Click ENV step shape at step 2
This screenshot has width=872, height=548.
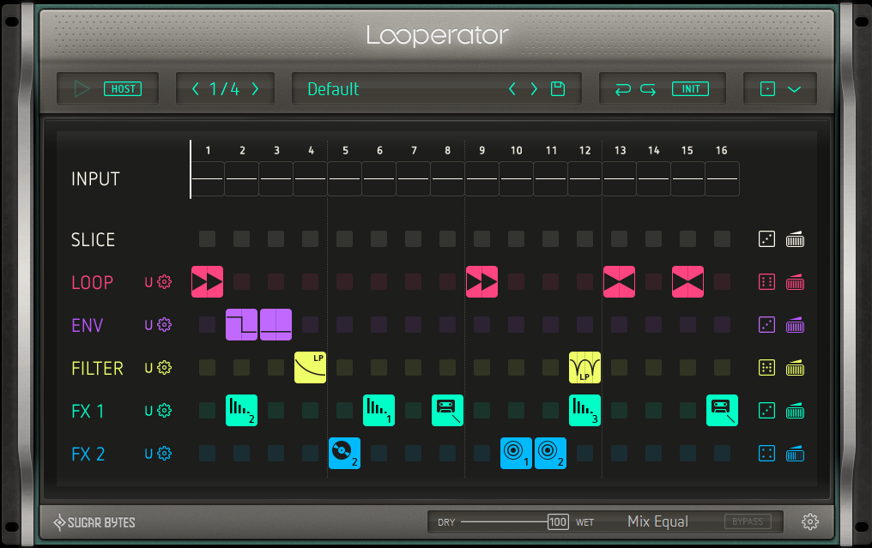[x=241, y=324]
